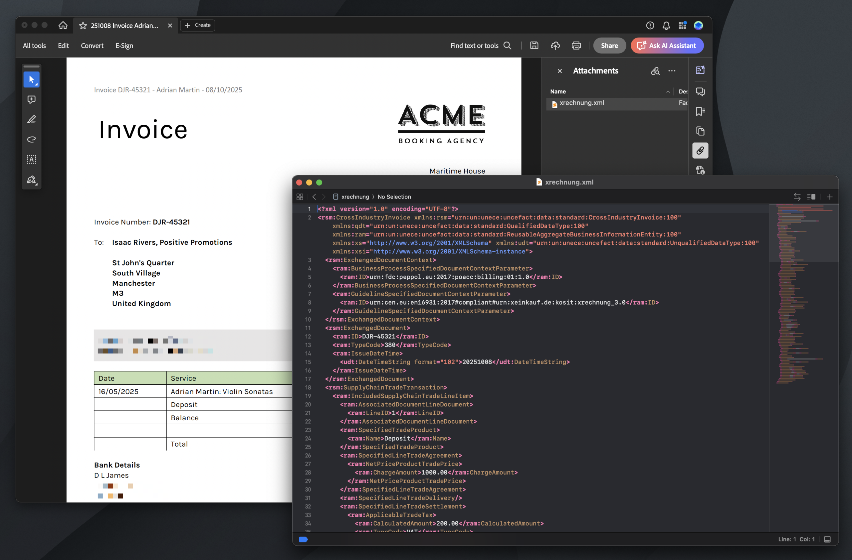Open the related items grid menu in the editor
The width and height of the screenshot is (852, 560).
[x=300, y=197]
